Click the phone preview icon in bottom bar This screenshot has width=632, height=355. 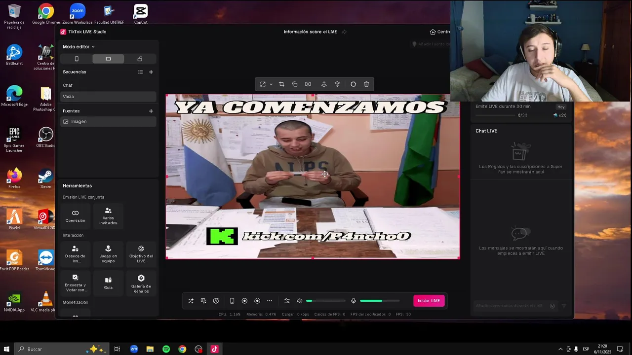tap(232, 301)
